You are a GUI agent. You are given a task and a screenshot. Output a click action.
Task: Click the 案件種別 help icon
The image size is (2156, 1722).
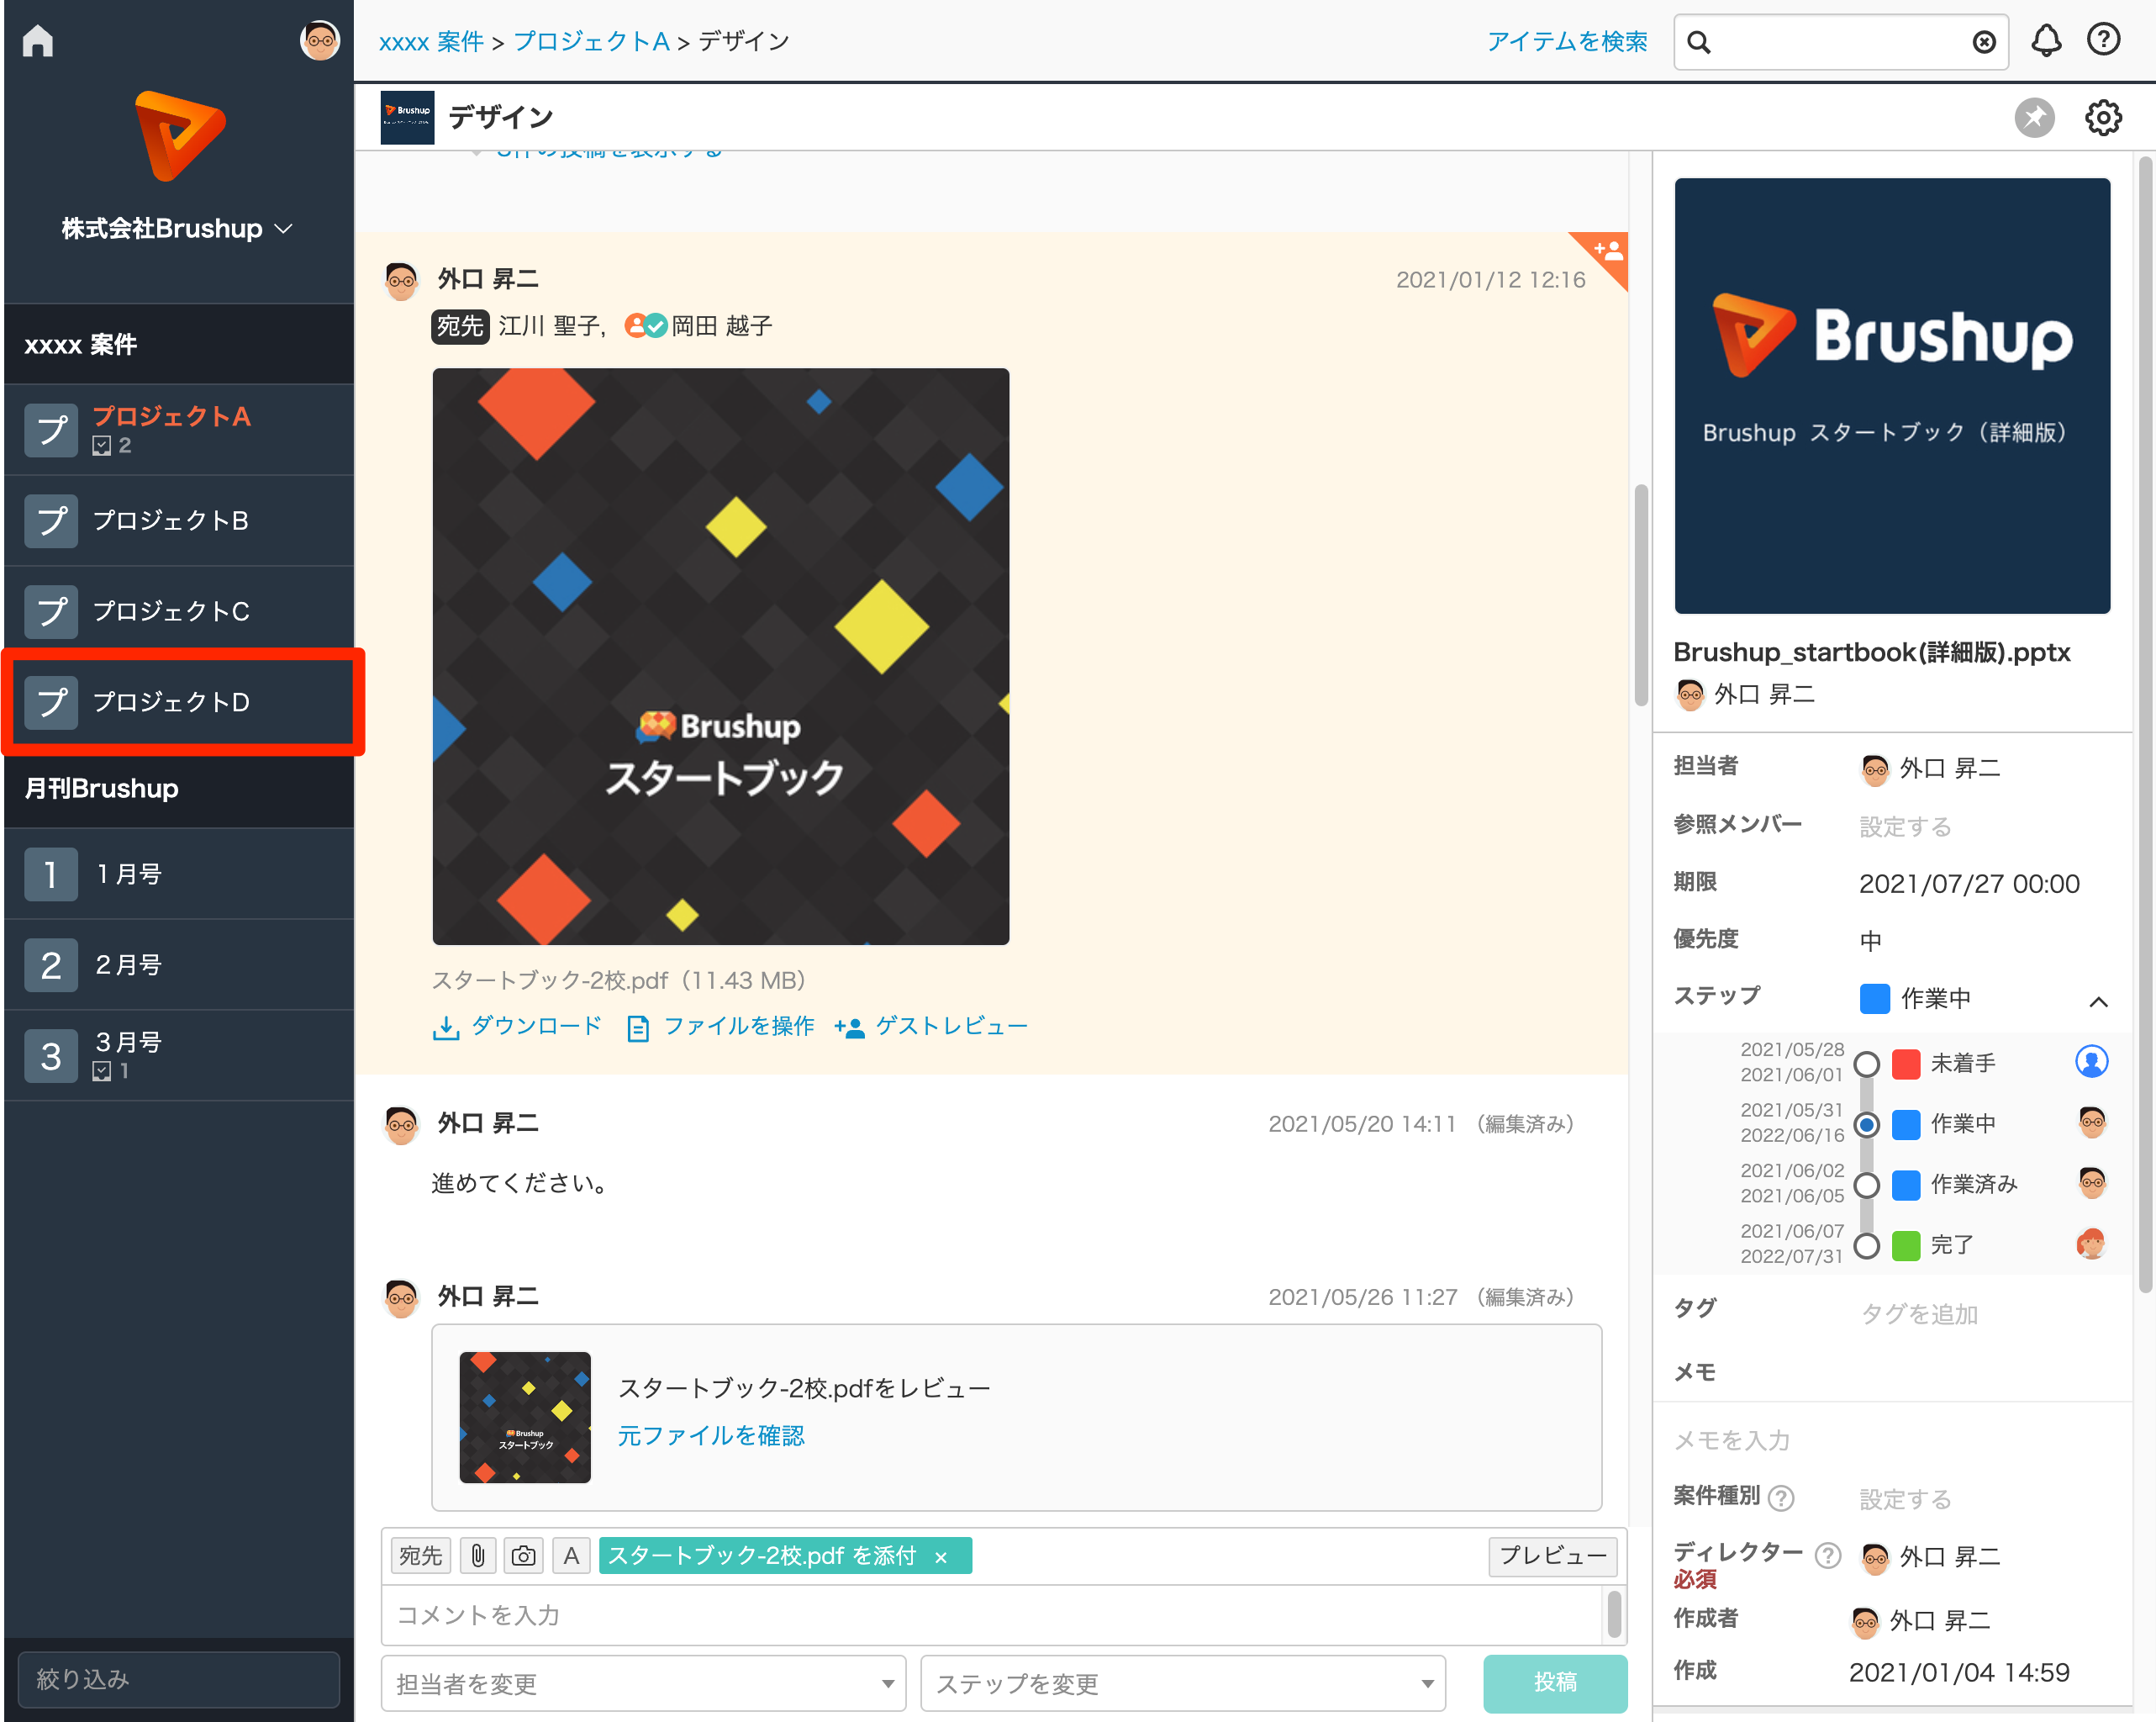(x=1781, y=1498)
